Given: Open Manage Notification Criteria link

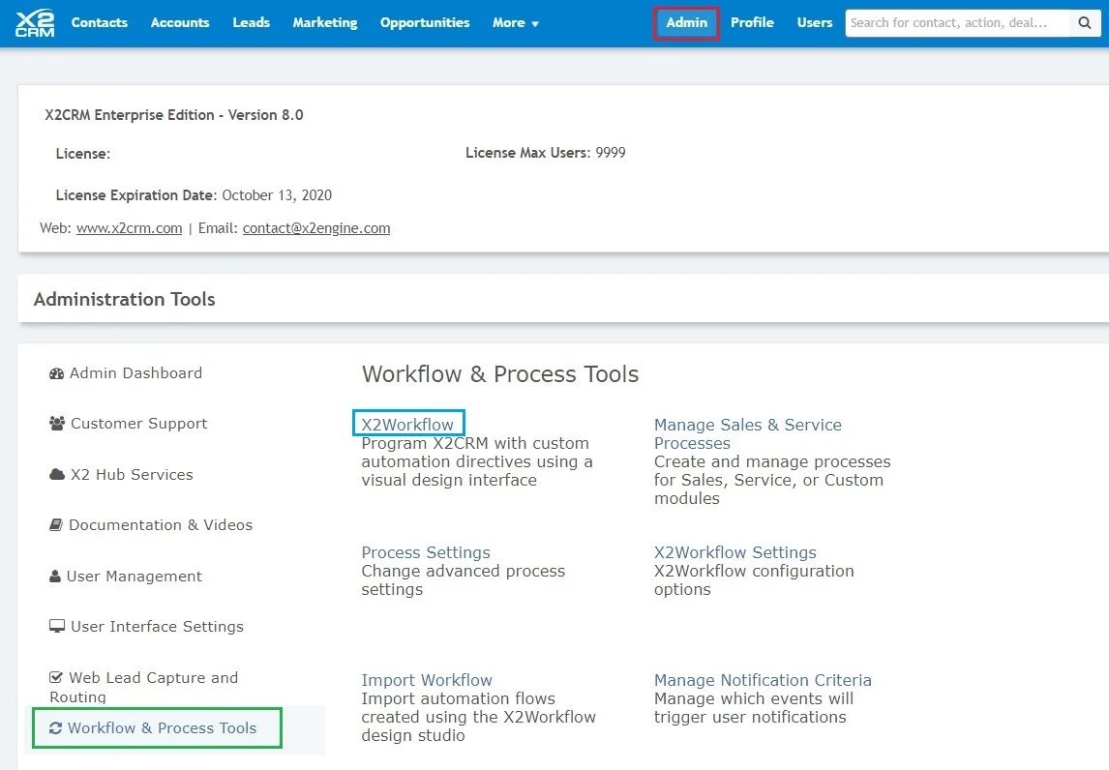Looking at the screenshot, I should coord(763,680).
